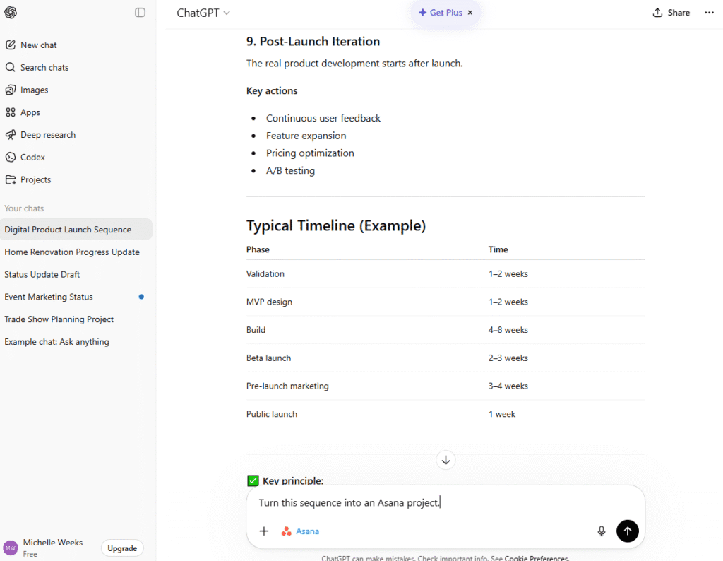Activate the microphone in the message box
Image resolution: width=723 pixels, height=561 pixels.
pos(601,531)
